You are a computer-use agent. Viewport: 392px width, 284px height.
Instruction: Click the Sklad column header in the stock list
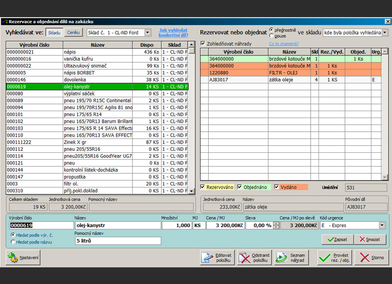[x=174, y=45]
